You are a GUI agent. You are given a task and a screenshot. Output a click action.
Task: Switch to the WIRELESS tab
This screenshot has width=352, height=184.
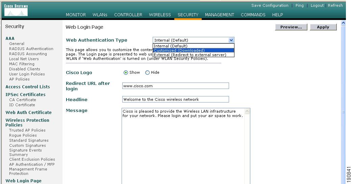160,15
